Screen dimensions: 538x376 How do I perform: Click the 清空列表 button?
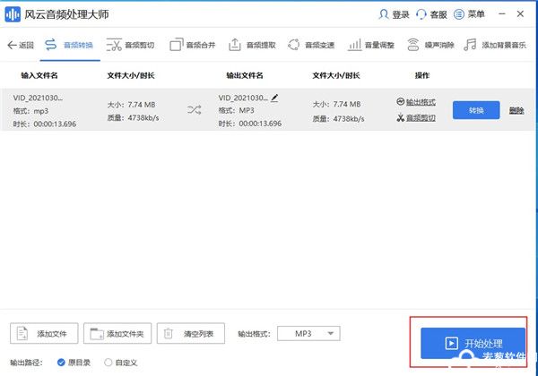[191, 333]
